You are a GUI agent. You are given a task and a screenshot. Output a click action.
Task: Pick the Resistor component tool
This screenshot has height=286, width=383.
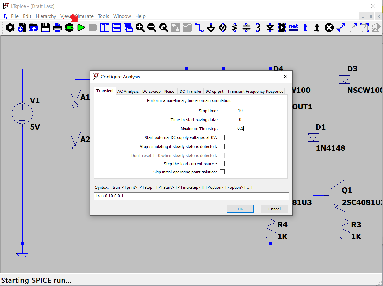tap(235, 28)
